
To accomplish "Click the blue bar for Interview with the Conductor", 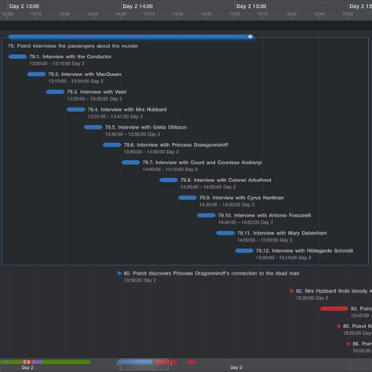I will (x=17, y=57).
